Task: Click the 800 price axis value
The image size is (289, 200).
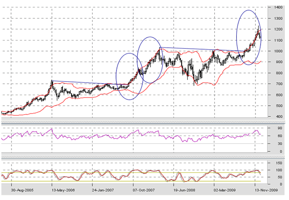Action: pyautogui.click(x=279, y=73)
